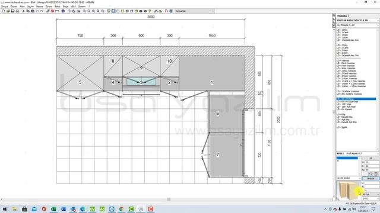Click the Paste clipboard icon

coord(33,11)
